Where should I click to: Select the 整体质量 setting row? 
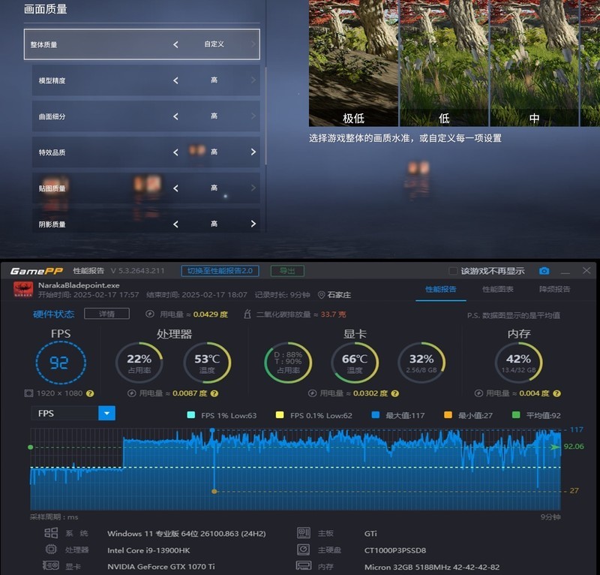tap(142, 44)
